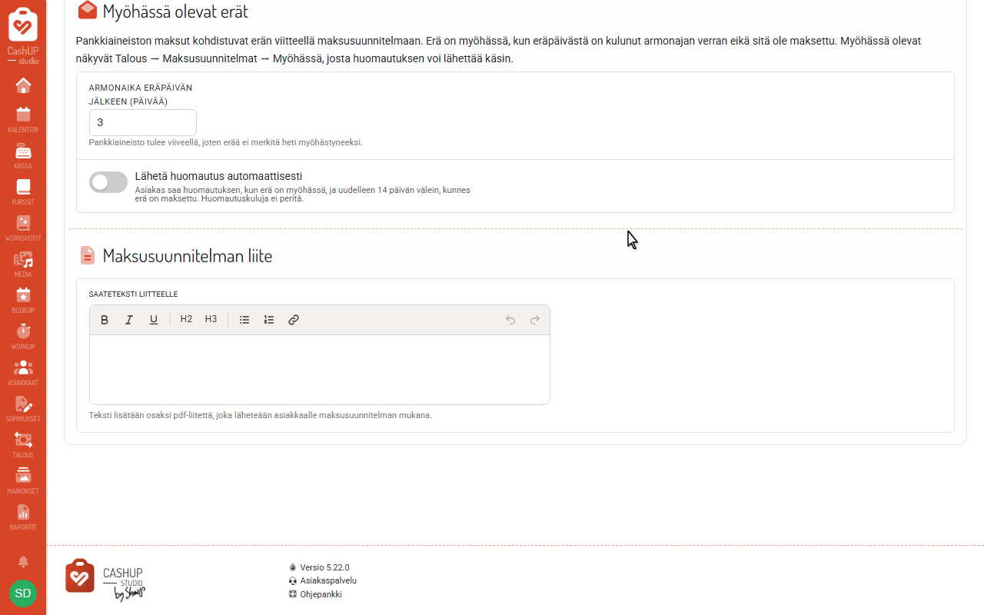Toggle Lähetä huomautus automaattisesti switch
This screenshot has width=984, height=615.
pyautogui.click(x=108, y=182)
